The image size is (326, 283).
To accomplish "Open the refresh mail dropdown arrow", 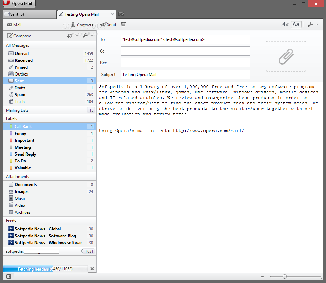I will [77, 36].
